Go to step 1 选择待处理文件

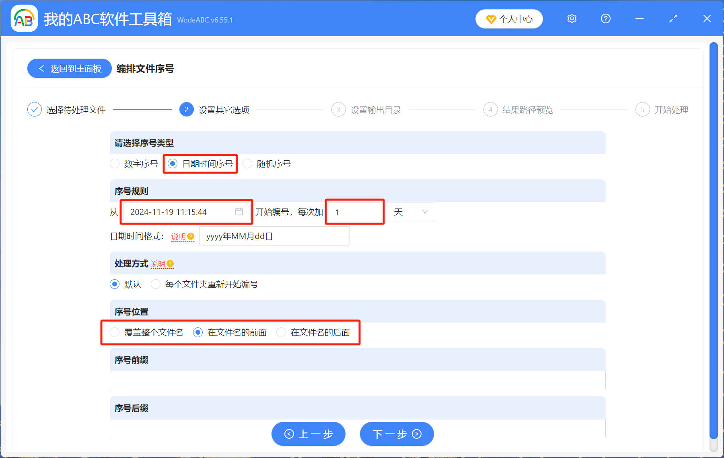coord(35,110)
